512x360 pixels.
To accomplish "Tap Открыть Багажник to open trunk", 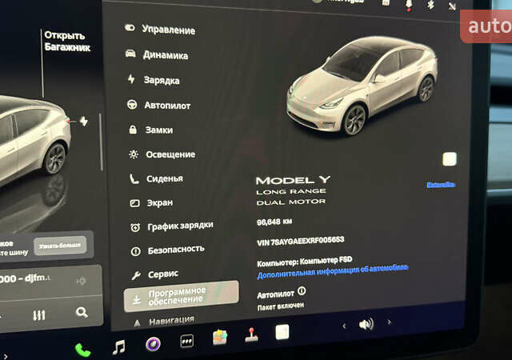I will (67, 42).
